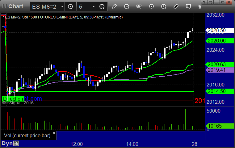Open the chat bubble icon
Screen dimensions: 235x148
[x=188, y=6]
